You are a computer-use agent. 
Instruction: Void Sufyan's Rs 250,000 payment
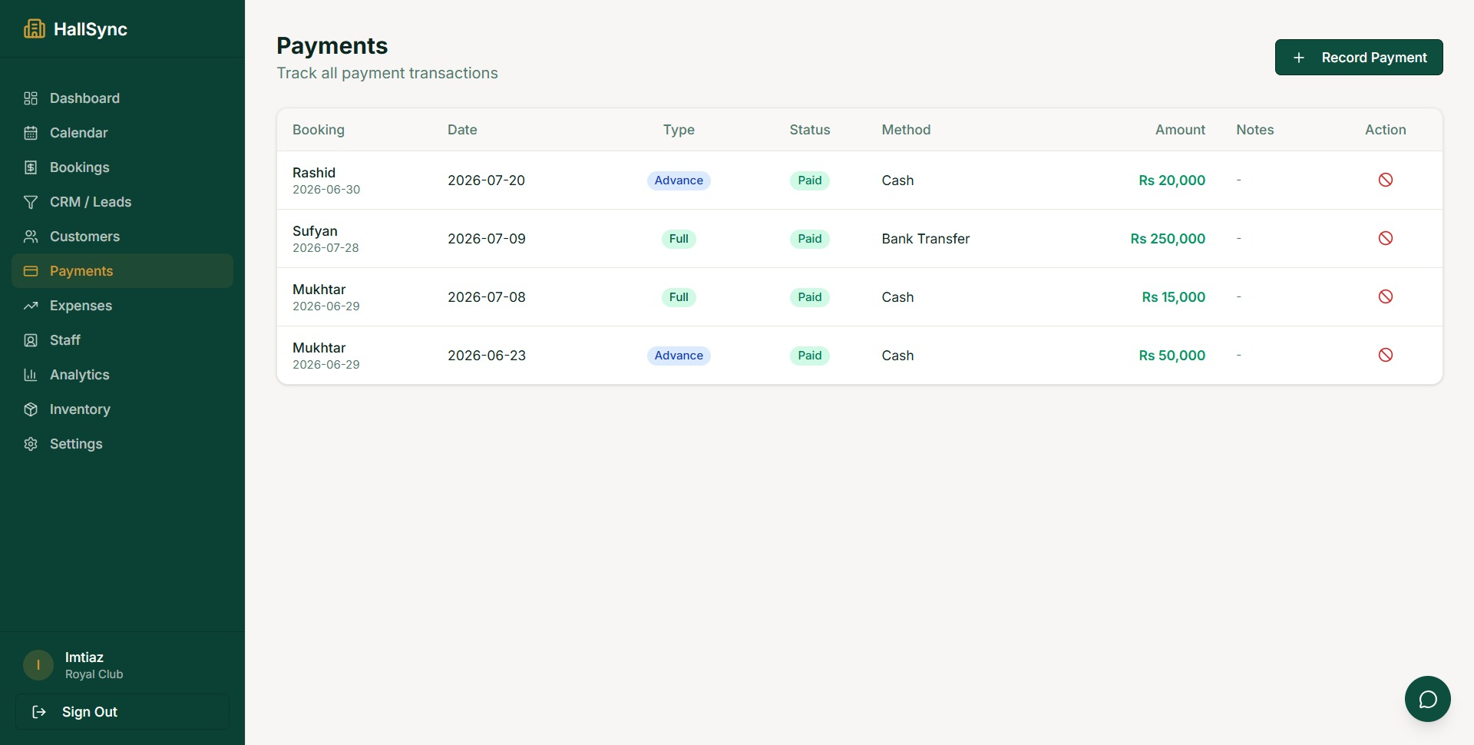pyautogui.click(x=1386, y=238)
